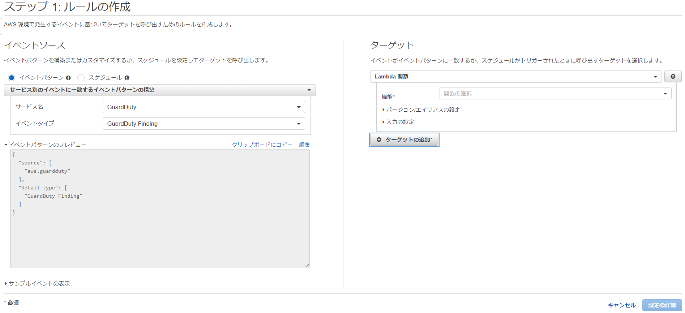This screenshot has width=685, height=313.
Task: Open the 関数の選択 function dropdown
Action: tap(555, 94)
